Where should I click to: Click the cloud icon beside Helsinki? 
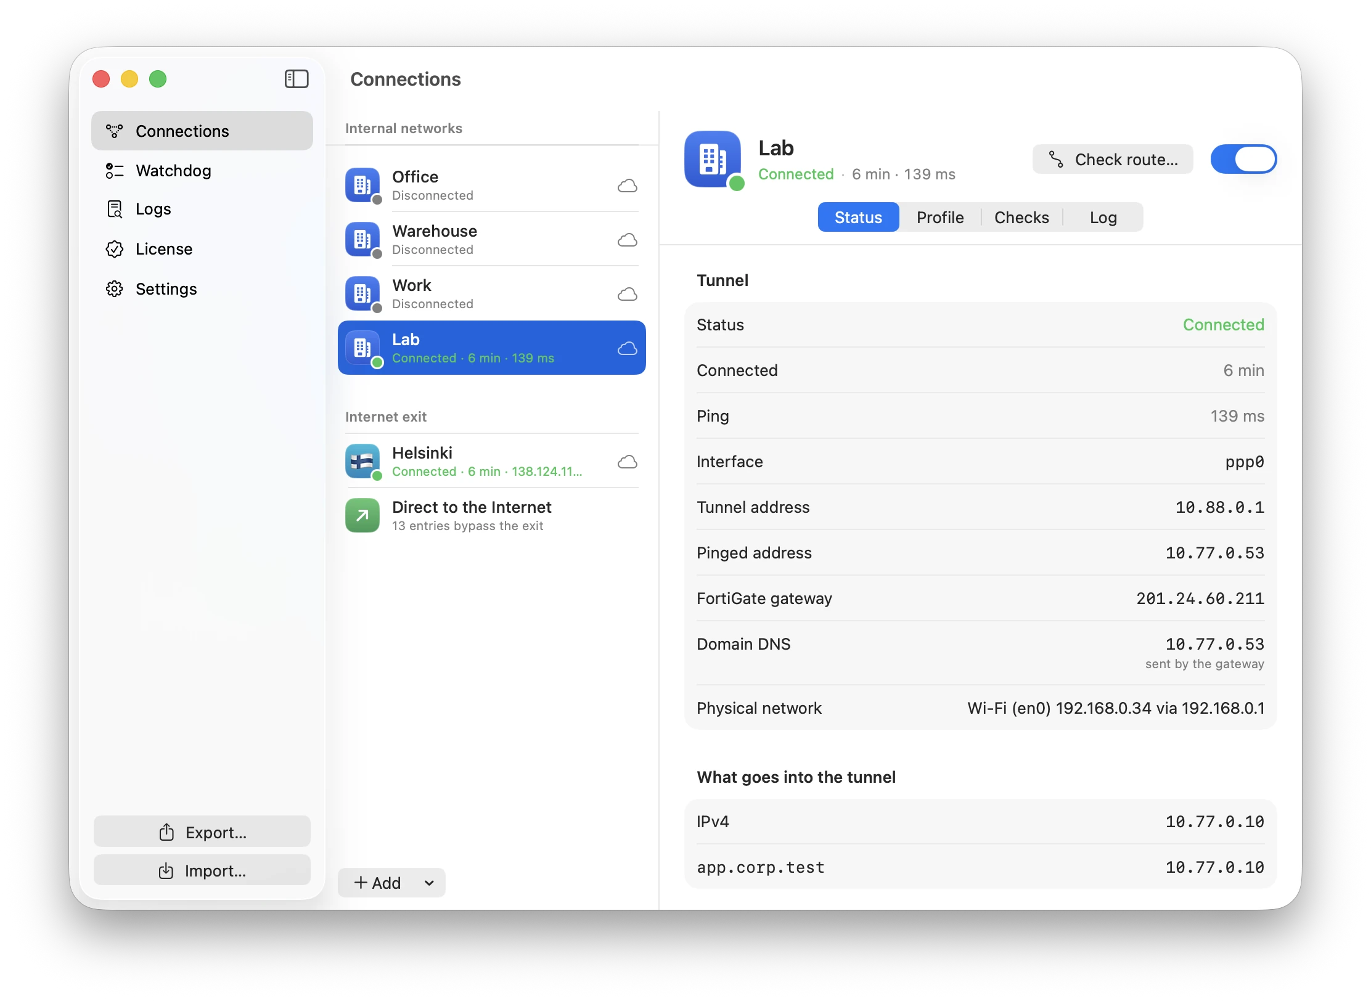(628, 462)
